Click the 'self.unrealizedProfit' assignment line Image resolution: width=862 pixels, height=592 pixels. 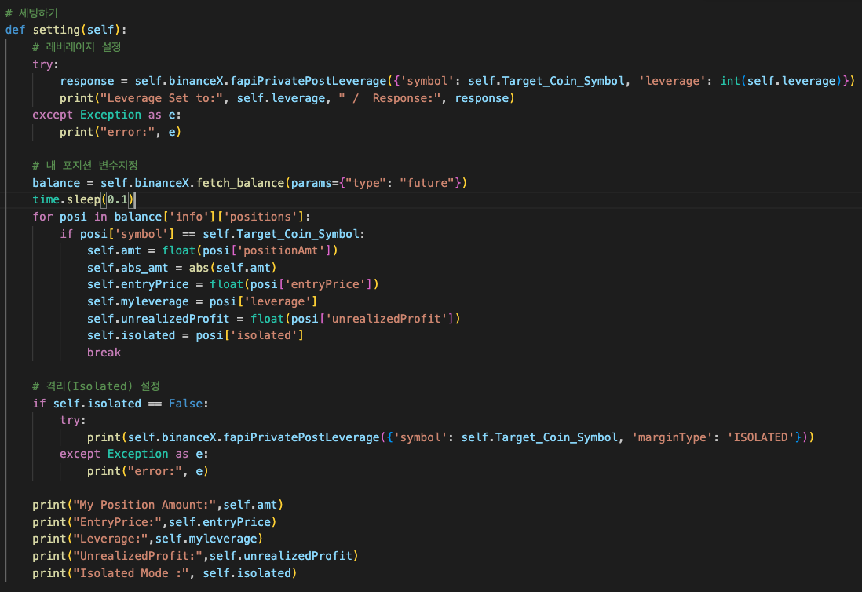tap(273, 318)
